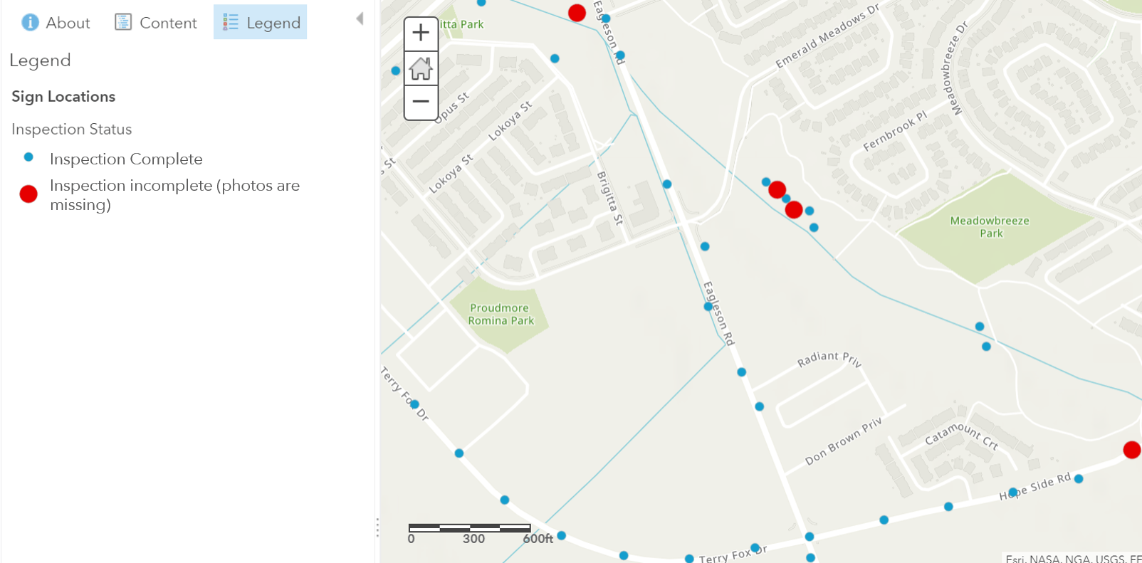
Task: Click the Sign Locations layer heading
Action: click(63, 97)
